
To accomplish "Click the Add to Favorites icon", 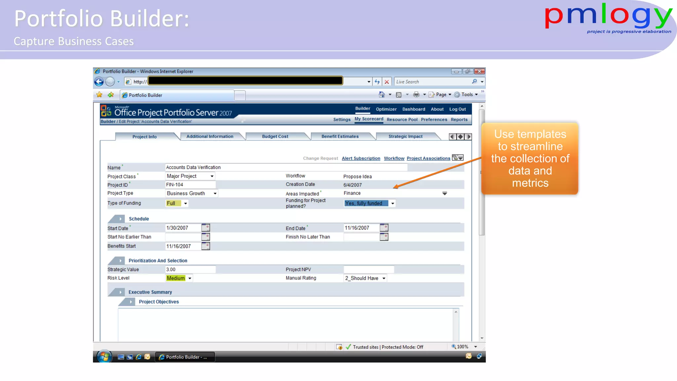I will tap(111, 95).
